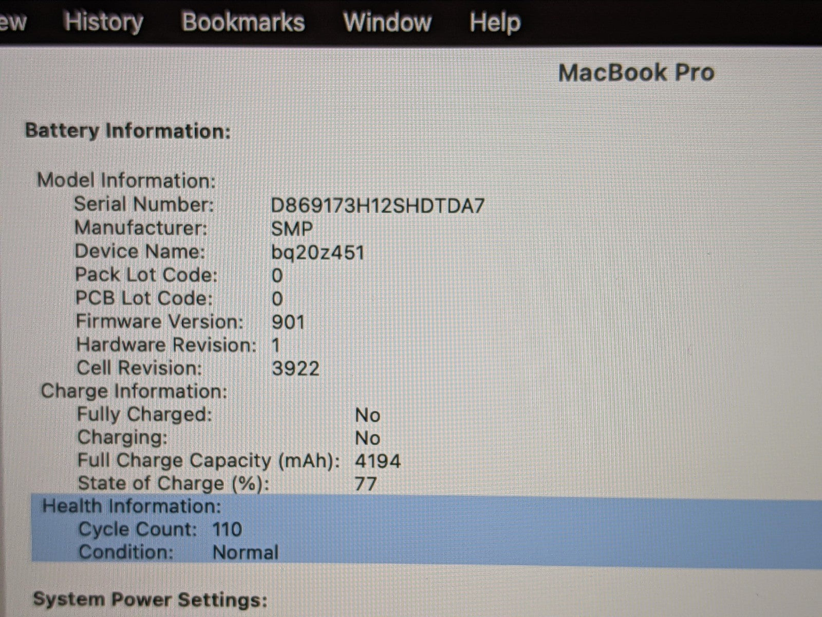
Task: Select the Full Charge Capacity value 4194
Action: [377, 461]
